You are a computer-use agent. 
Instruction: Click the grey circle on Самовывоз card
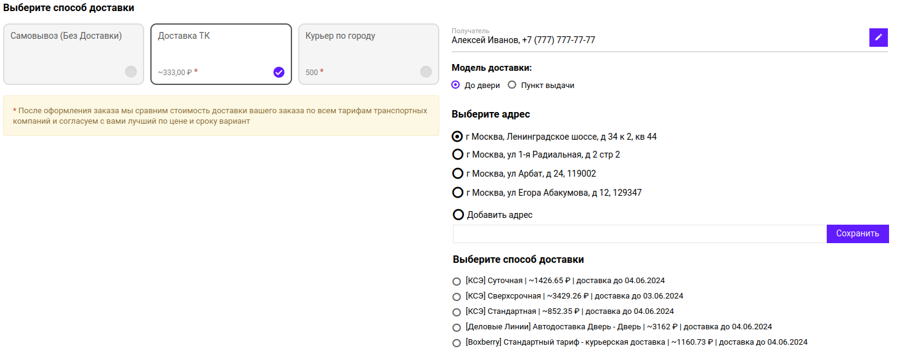(x=131, y=71)
